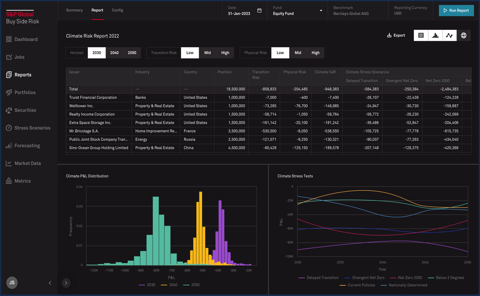This screenshot has width=480, height=296.
Task: Click Total position value 18,500.000
Action: click(235, 89)
